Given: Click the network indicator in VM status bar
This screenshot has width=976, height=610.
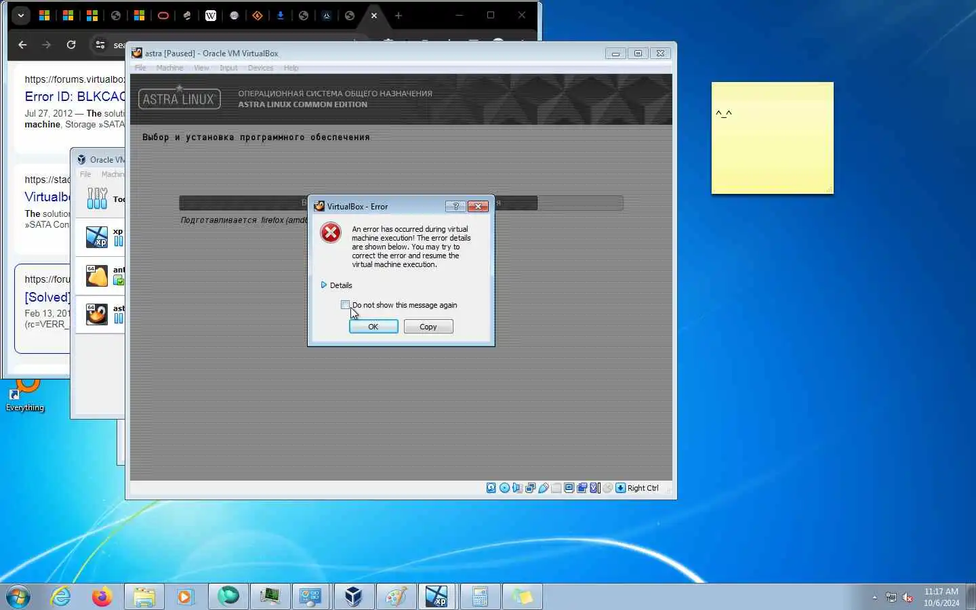Looking at the screenshot, I should (x=530, y=488).
